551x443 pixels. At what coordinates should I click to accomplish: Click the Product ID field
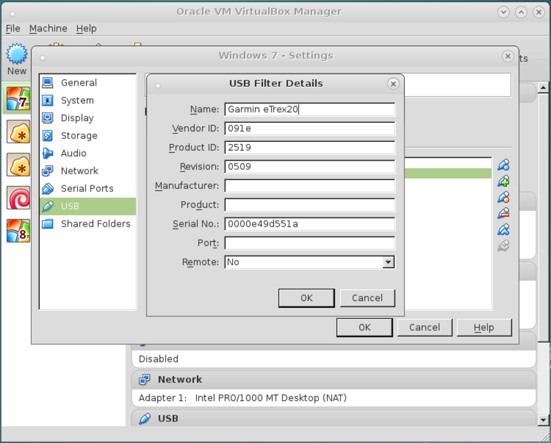pyautogui.click(x=309, y=147)
